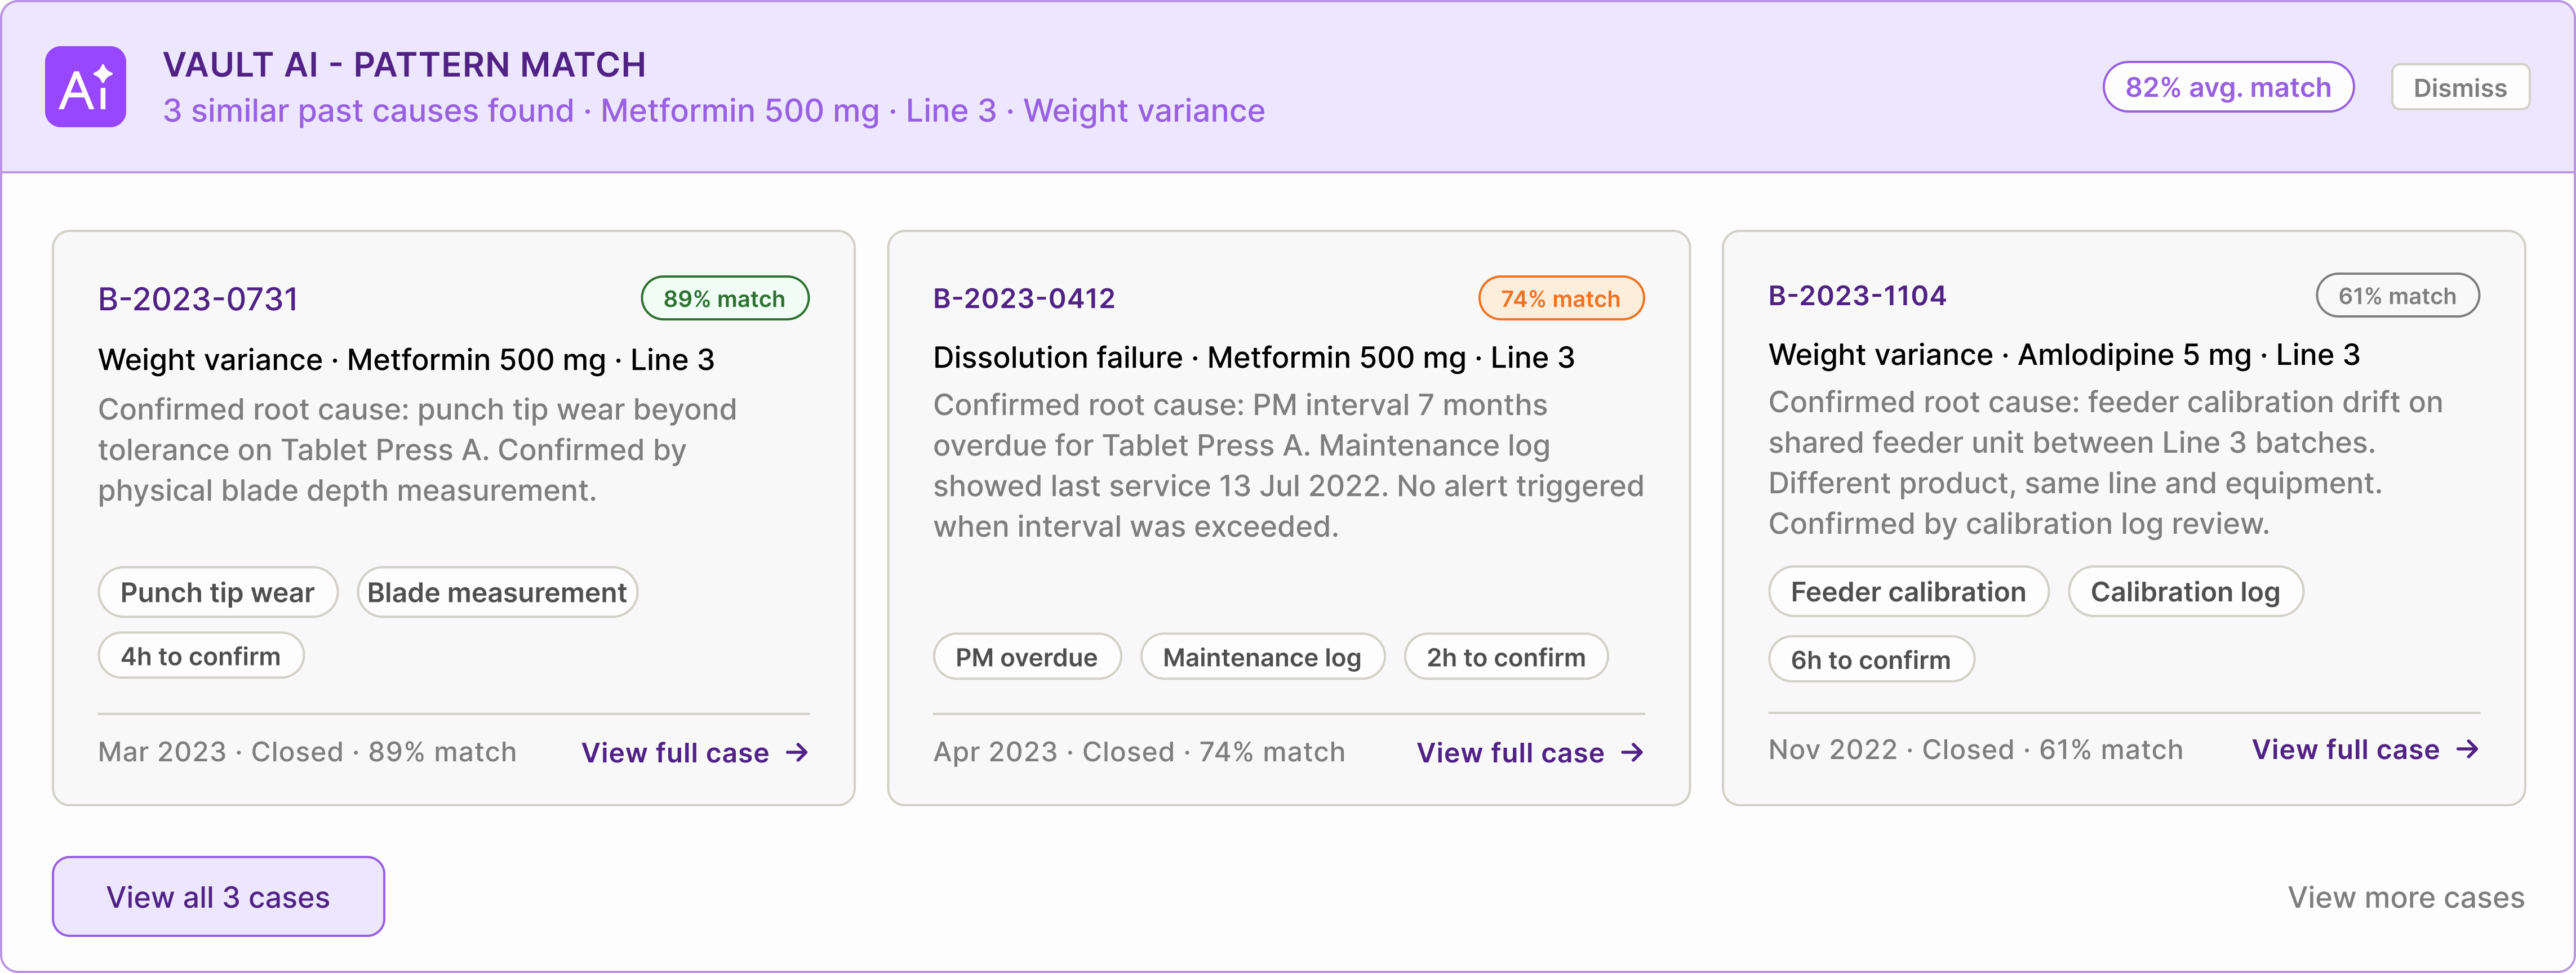
Task: Select the Maintenance log tag
Action: coord(1262,657)
